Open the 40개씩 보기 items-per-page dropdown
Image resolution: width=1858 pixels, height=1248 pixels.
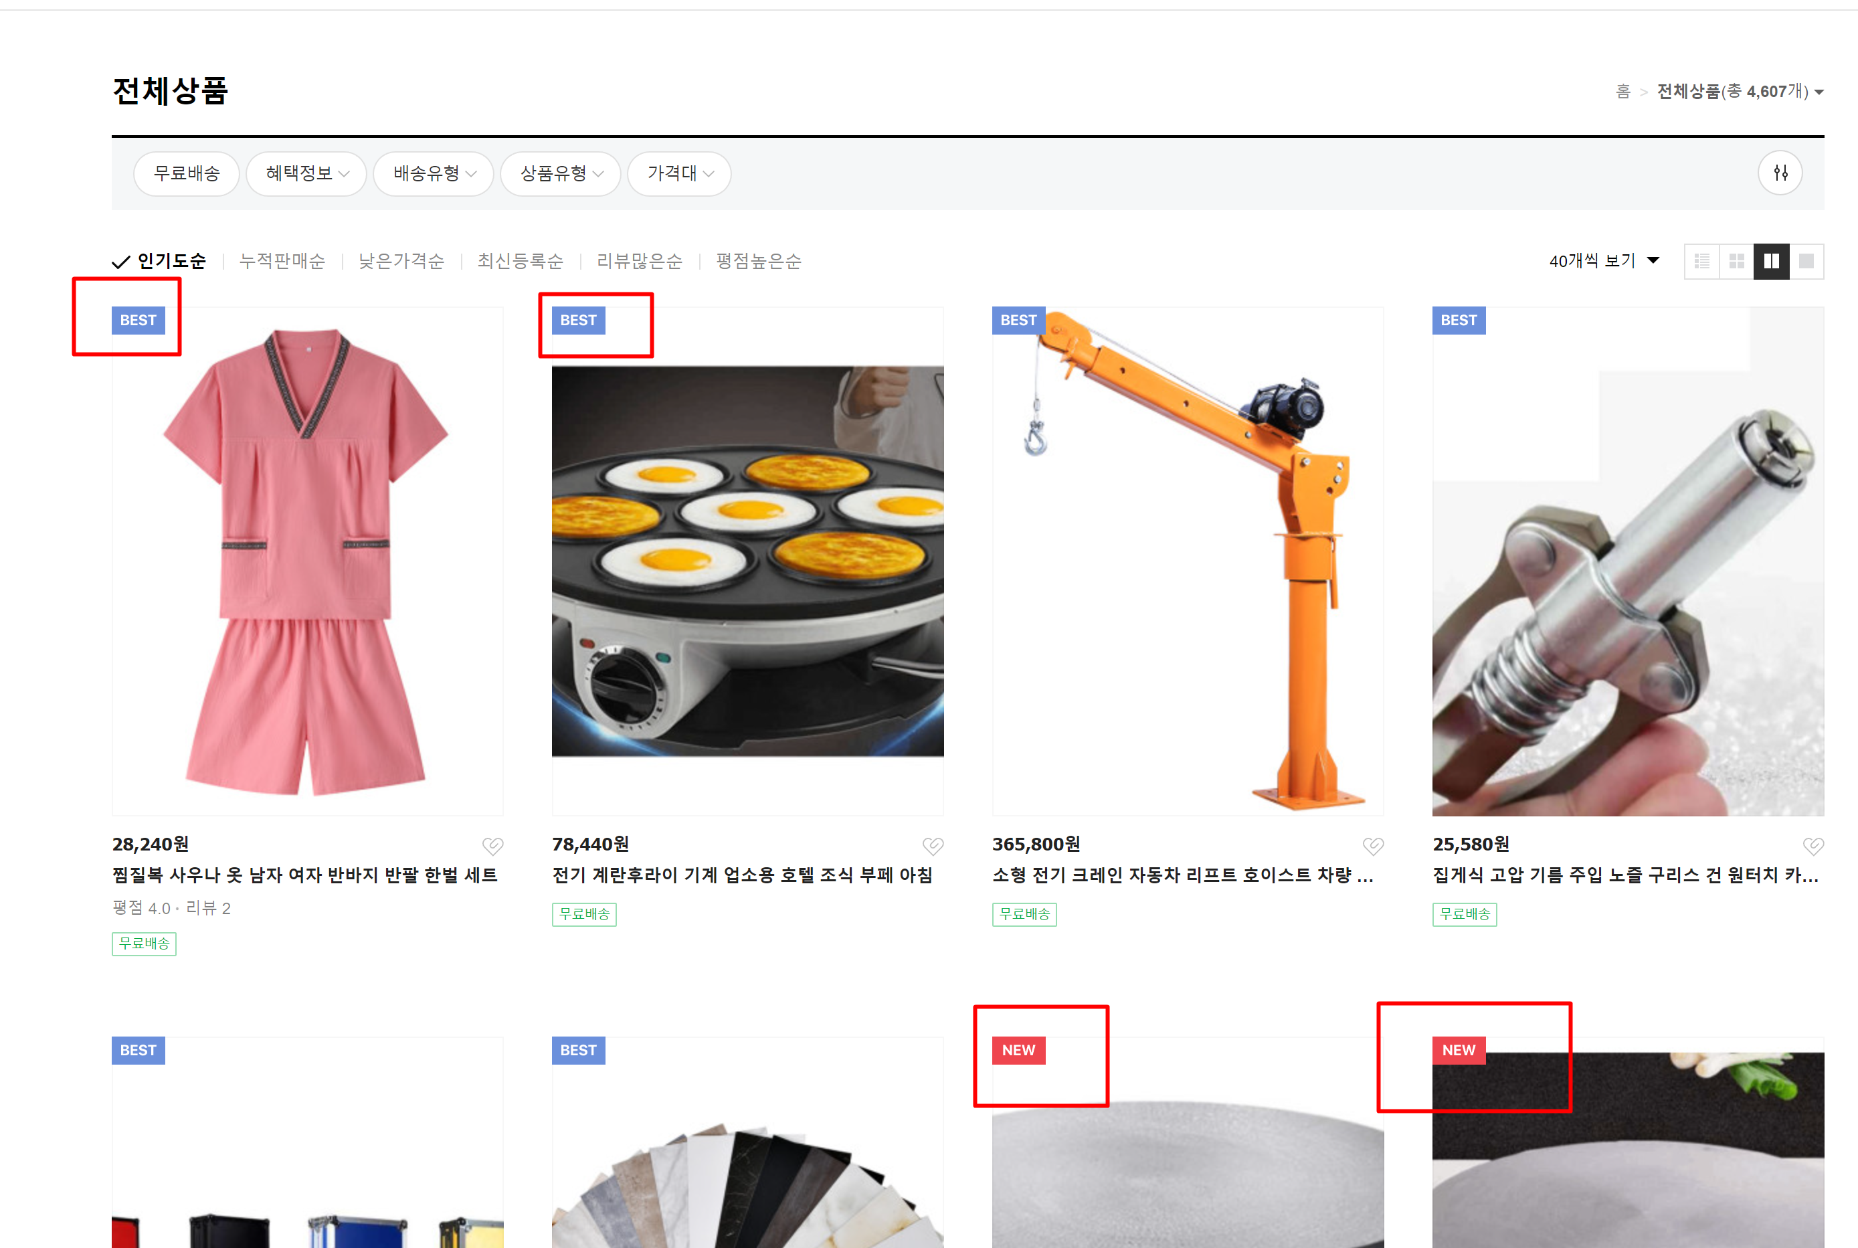1603,261
